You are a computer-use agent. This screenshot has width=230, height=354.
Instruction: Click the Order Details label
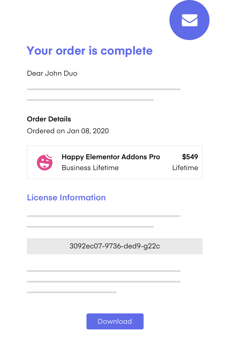pos(49,119)
